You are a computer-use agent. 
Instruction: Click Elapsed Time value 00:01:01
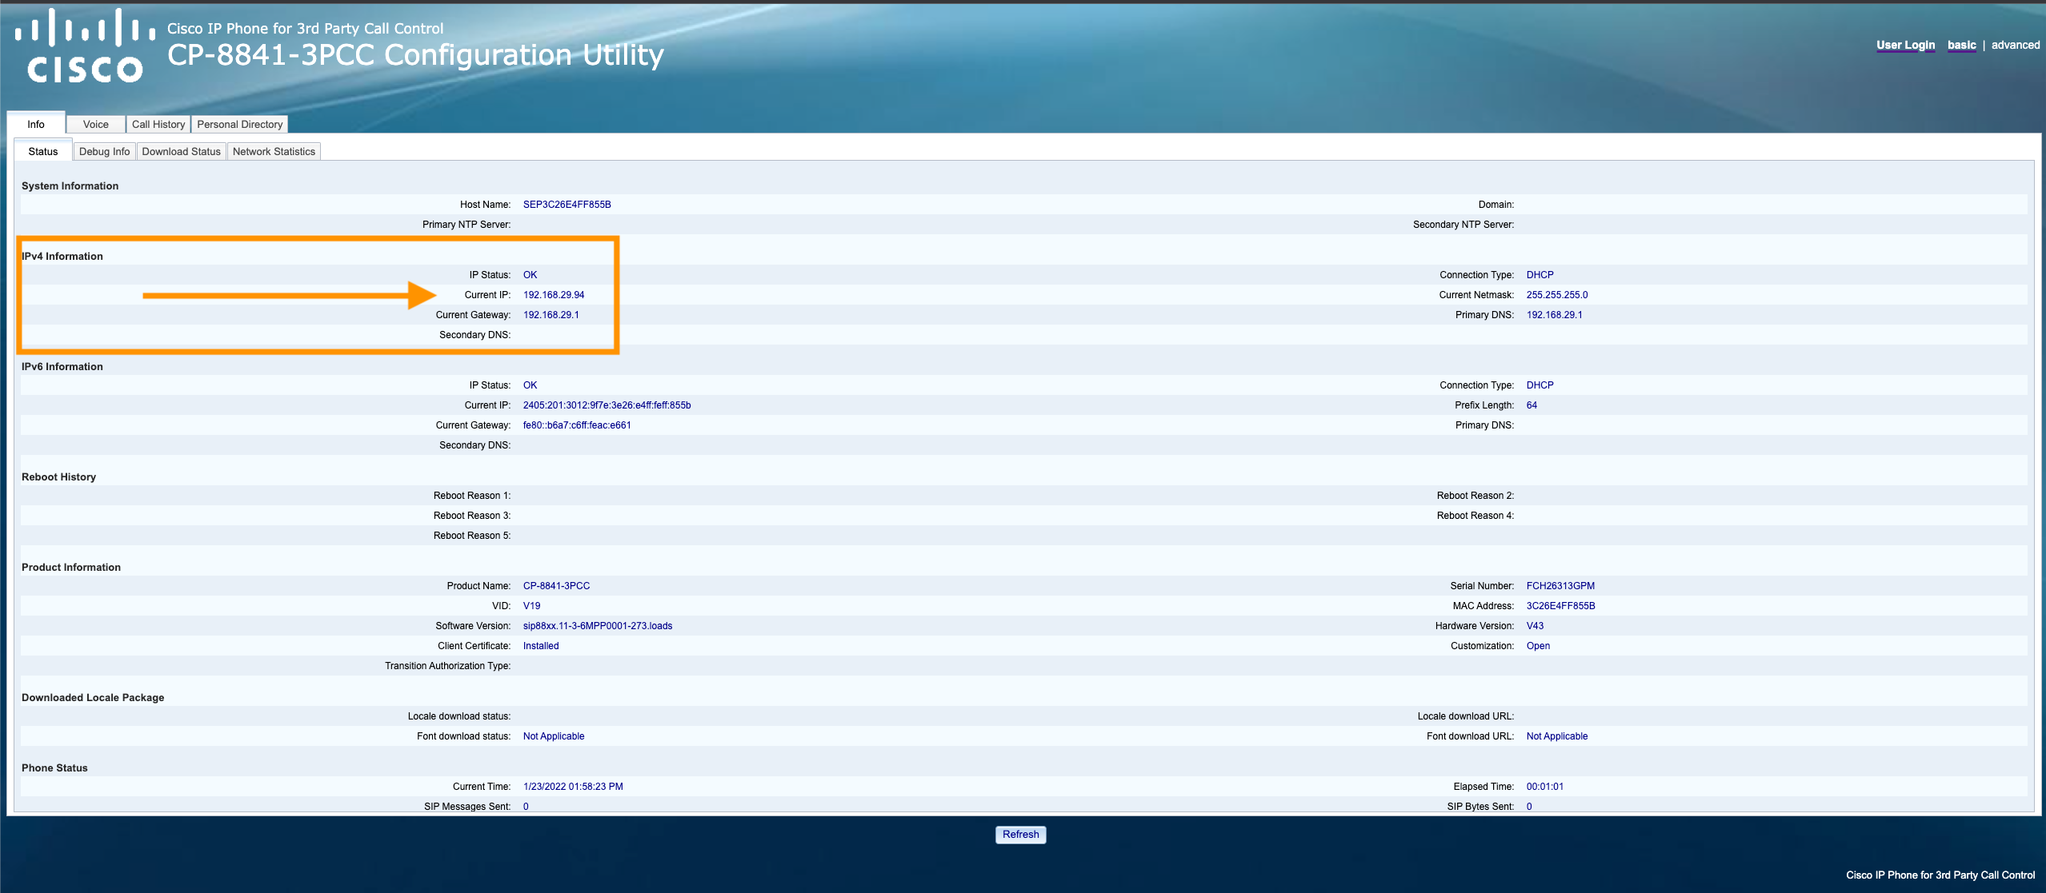(x=1544, y=787)
